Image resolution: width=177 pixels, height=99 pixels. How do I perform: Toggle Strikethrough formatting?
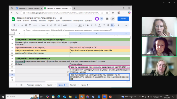point(95,25)
